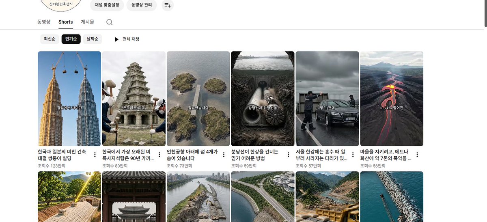Open the orchard tunnel roof thumbnail in second row

tap(69, 197)
